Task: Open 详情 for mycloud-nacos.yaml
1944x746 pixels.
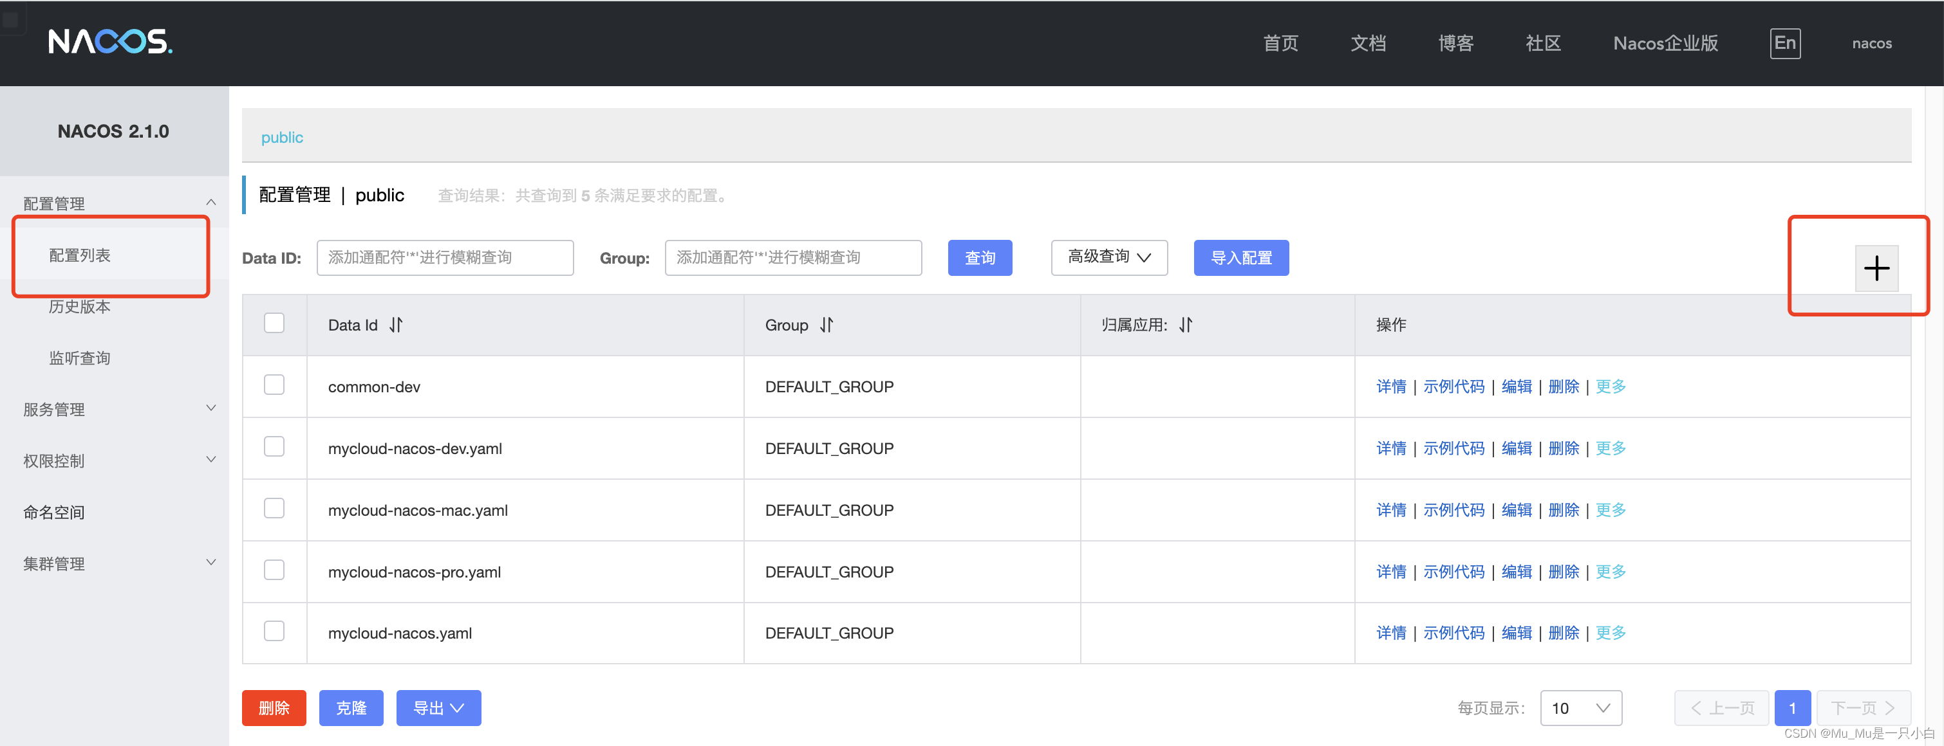Action: click(x=1391, y=633)
